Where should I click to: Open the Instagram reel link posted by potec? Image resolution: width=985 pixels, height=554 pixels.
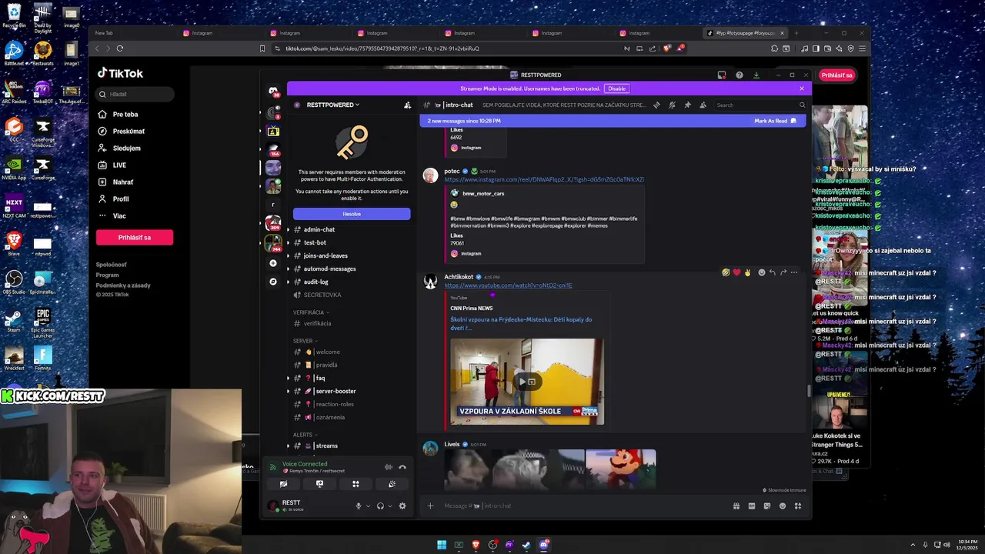click(x=544, y=179)
